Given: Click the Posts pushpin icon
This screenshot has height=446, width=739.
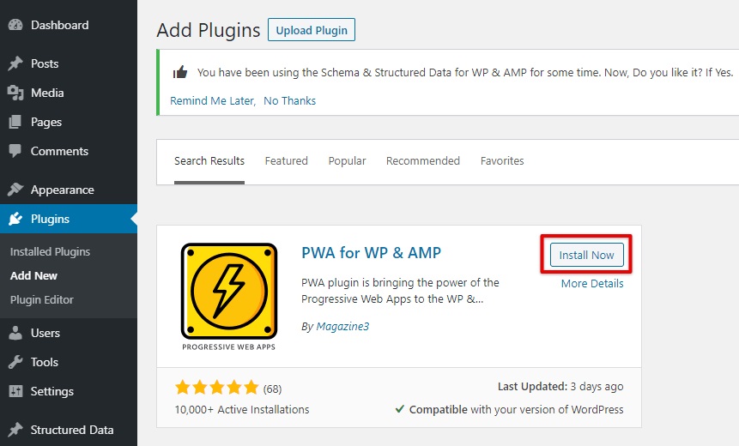Looking at the screenshot, I should click(x=15, y=63).
